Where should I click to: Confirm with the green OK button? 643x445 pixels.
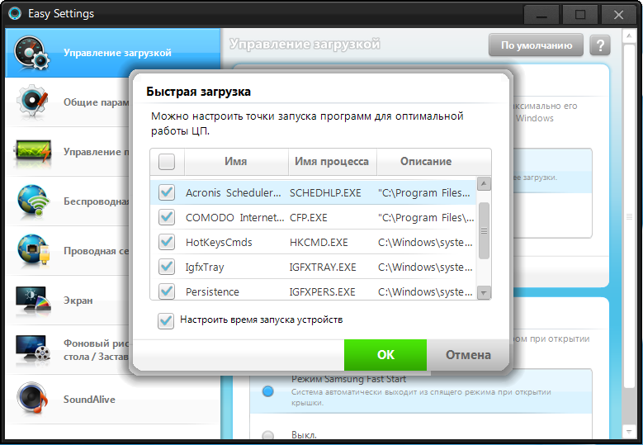[x=385, y=355]
